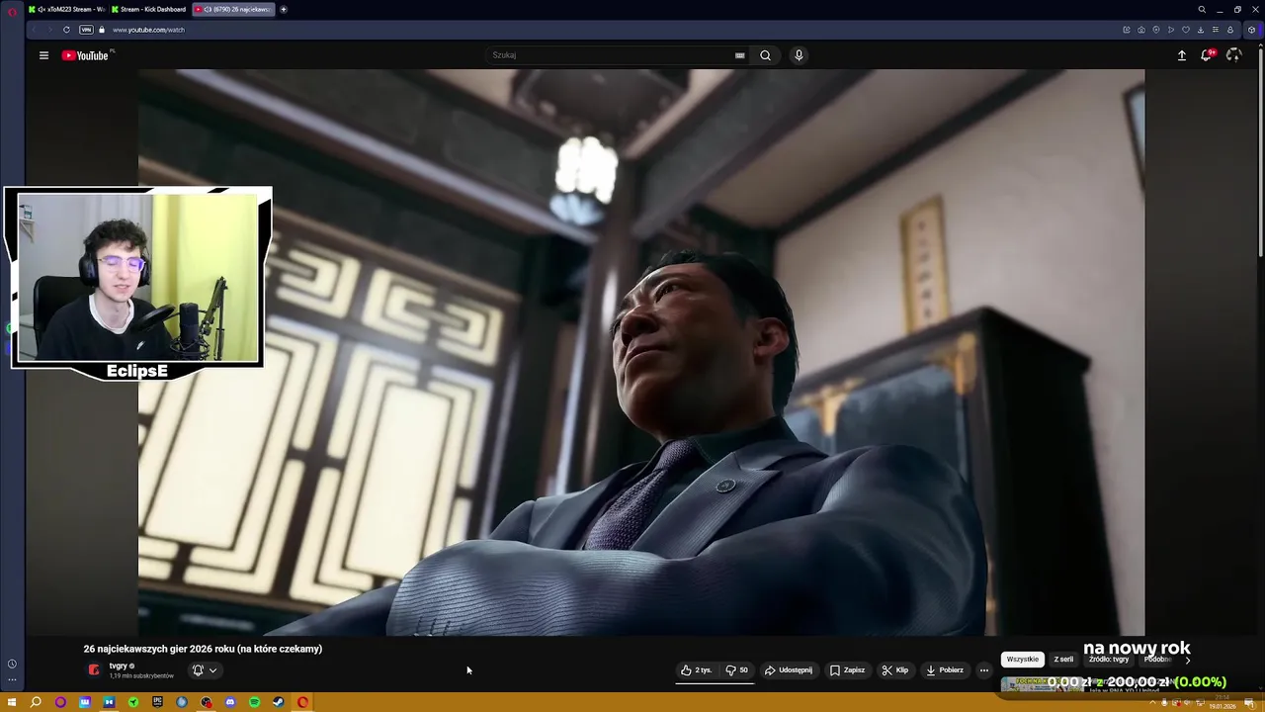This screenshot has width=1265, height=712.
Task: Open the Opera player toolbar icon
Action: tap(1171, 30)
